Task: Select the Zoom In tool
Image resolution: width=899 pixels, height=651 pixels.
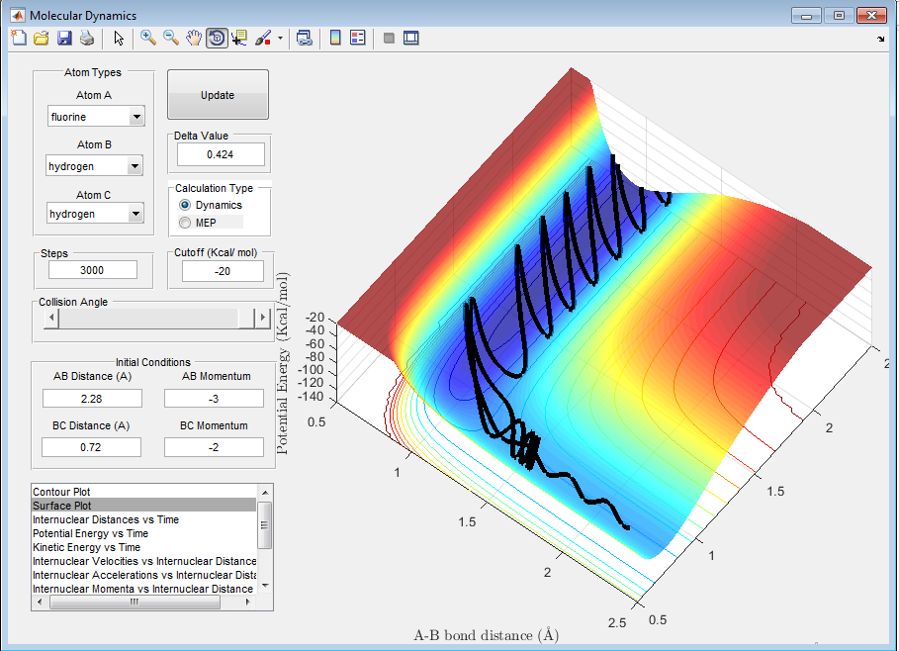Action: pos(148,38)
